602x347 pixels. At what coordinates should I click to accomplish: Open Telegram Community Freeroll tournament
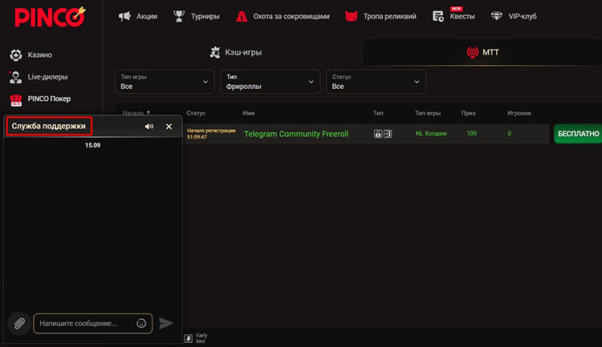[x=296, y=134]
